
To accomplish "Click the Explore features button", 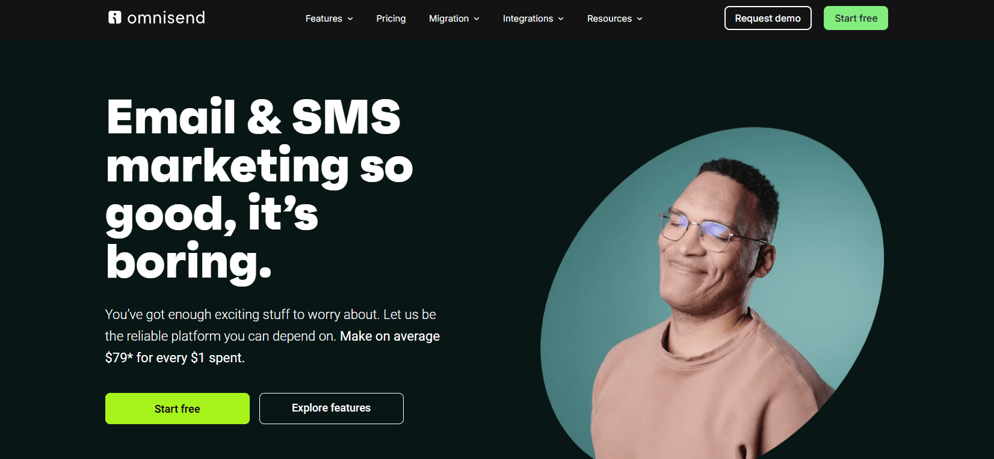I will (332, 409).
